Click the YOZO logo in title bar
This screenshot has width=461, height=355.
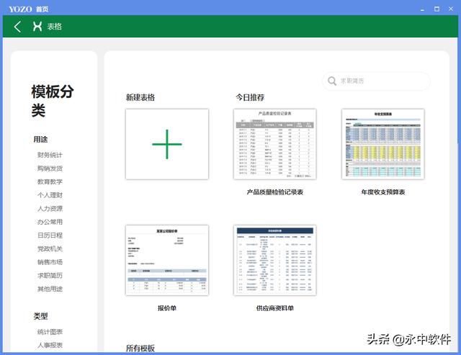click(20, 7)
